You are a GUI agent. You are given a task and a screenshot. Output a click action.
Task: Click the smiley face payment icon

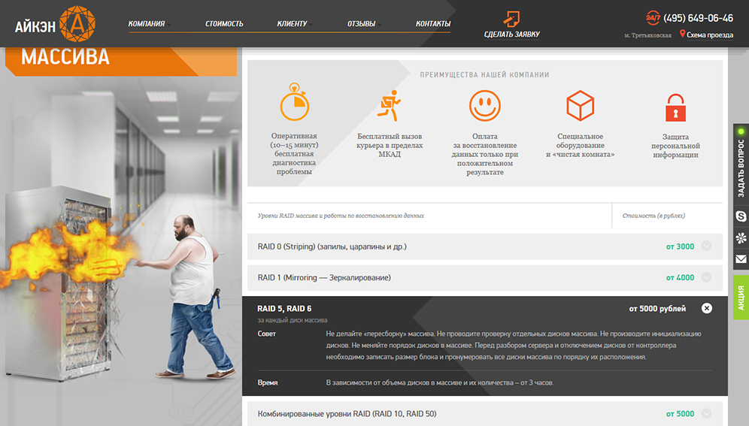484,105
